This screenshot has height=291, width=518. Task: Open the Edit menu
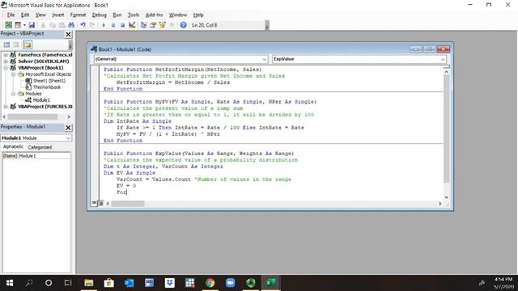click(x=25, y=15)
